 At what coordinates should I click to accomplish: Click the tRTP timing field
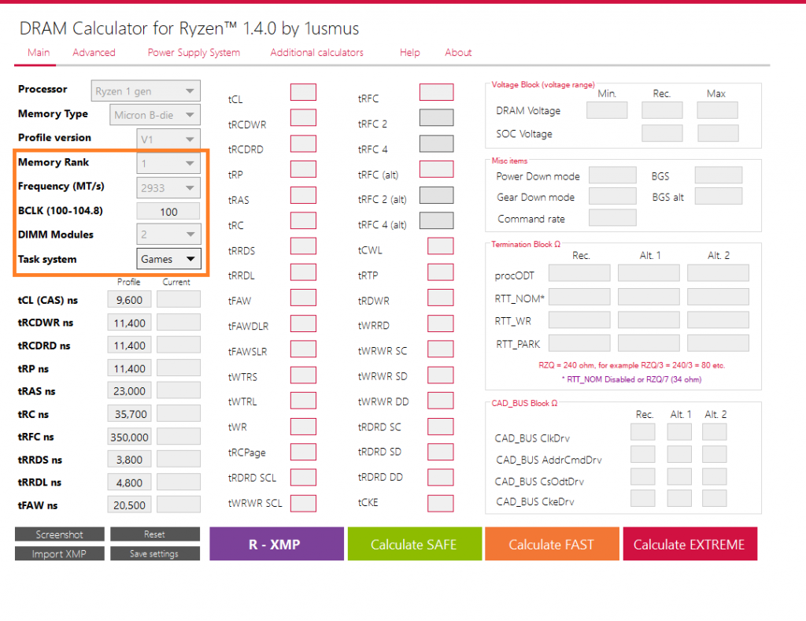point(441,272)
